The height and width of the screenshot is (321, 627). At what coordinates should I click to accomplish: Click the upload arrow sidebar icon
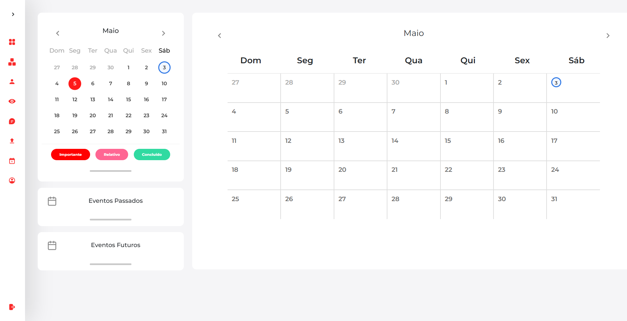click(x=12, y=141)
